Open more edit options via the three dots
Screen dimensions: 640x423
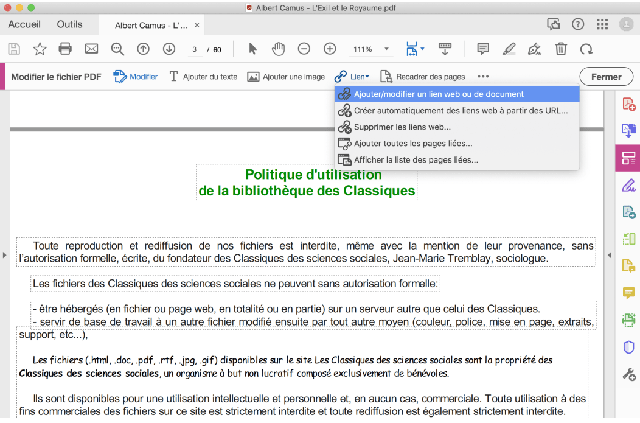(483, 76)
